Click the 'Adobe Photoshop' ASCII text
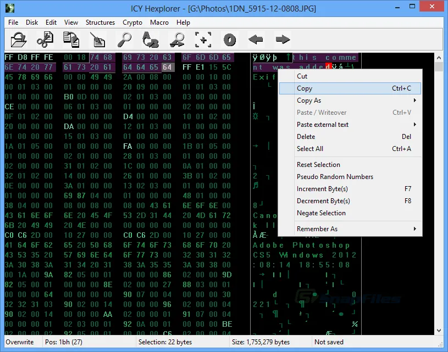 click(x=301, y=245)
